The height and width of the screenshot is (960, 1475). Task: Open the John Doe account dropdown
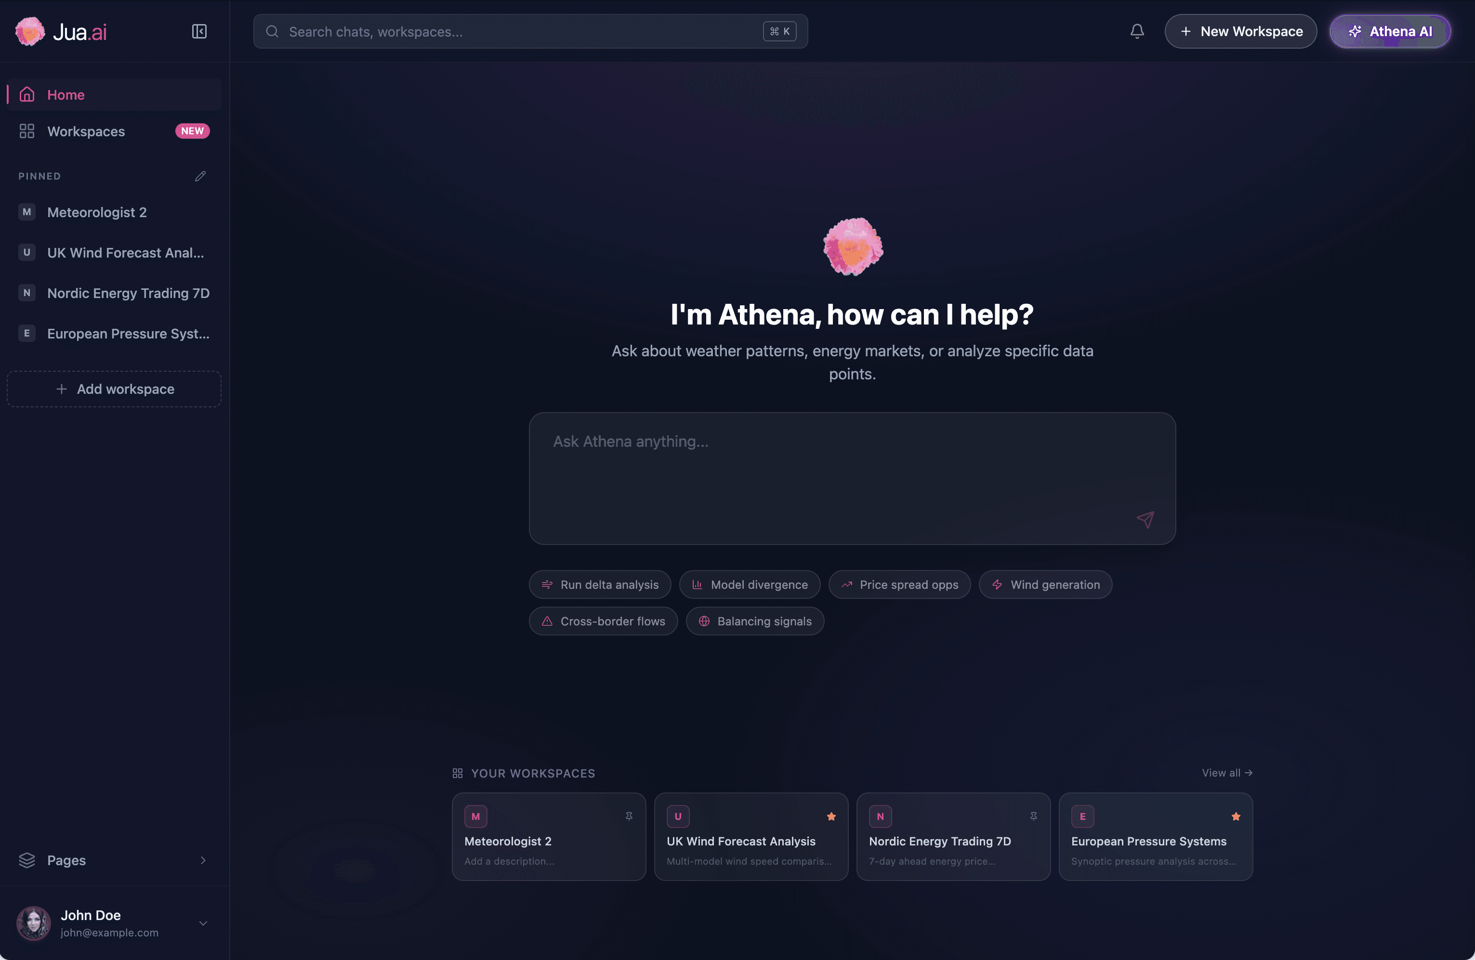(203, 923)
